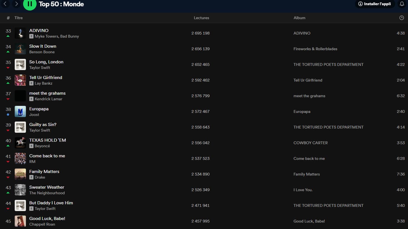Open the So Long, London song title

tap(46, 62)
